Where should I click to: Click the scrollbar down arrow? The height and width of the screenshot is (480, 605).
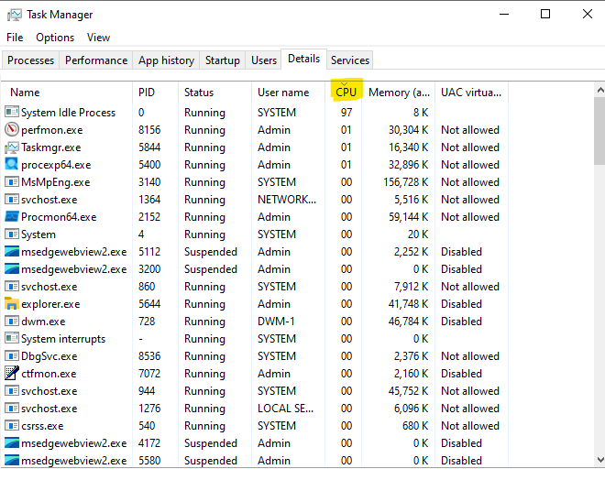click(x=600, y=460)
